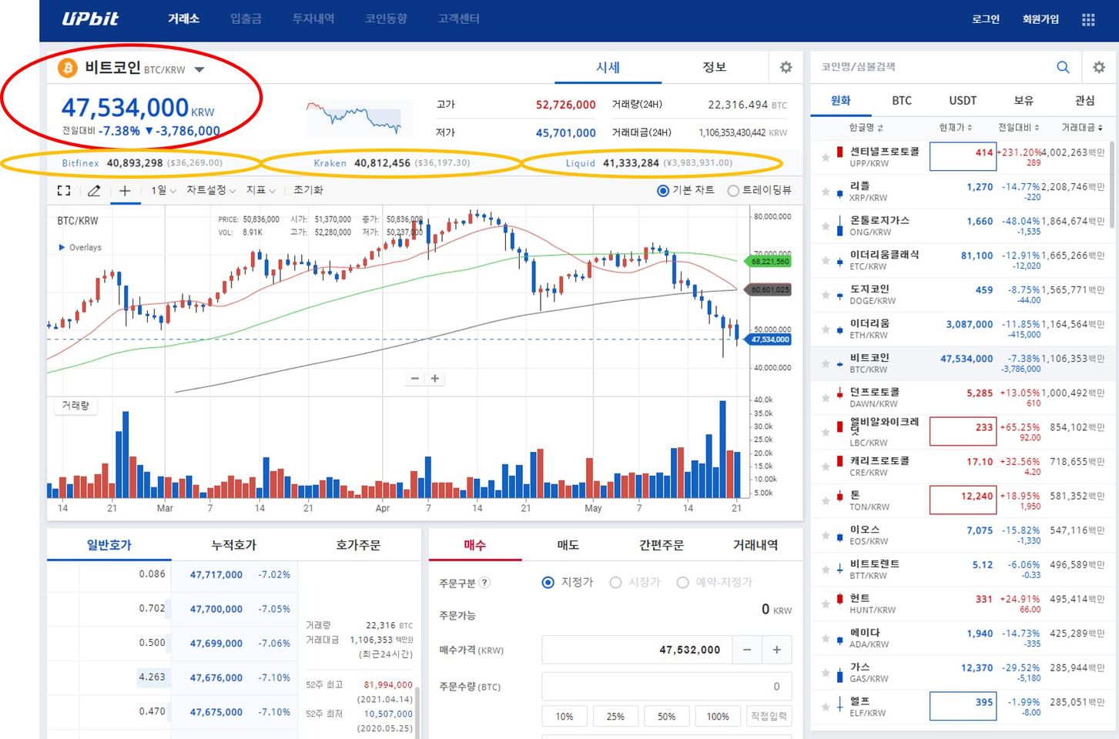Click the coin list vertical scrollbar
The image size is (1119, 739).
tap(1113, 185)
